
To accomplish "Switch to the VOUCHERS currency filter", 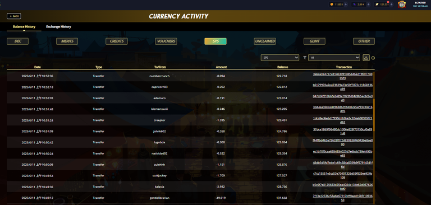I will tap(166, 41).
